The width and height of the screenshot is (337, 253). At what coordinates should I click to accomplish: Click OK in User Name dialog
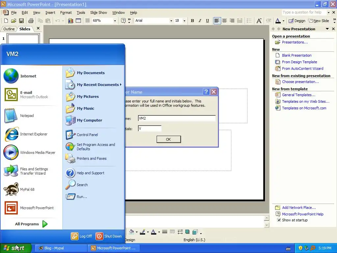[x=168, y=139]
